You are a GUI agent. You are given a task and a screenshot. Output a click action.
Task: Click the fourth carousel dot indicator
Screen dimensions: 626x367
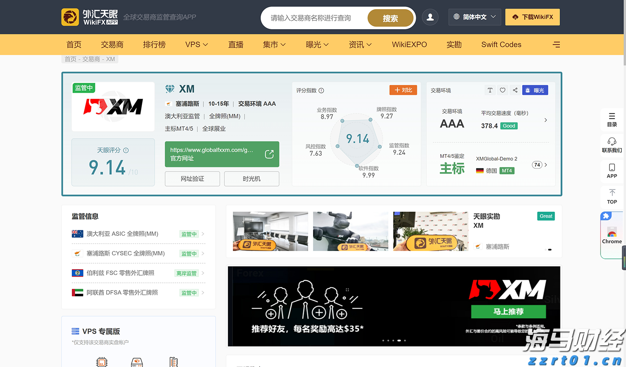tap(399, 340)
